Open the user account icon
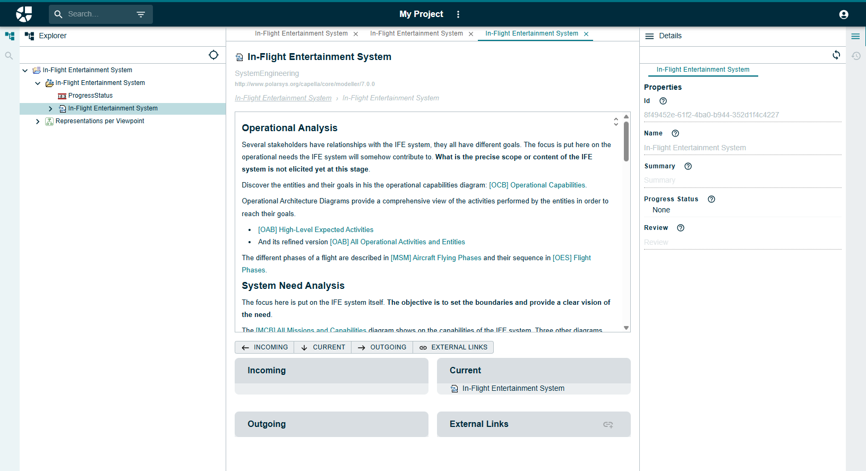Image resolution: width=866 pixels, height=471 pixels. [x=844, y=14]
